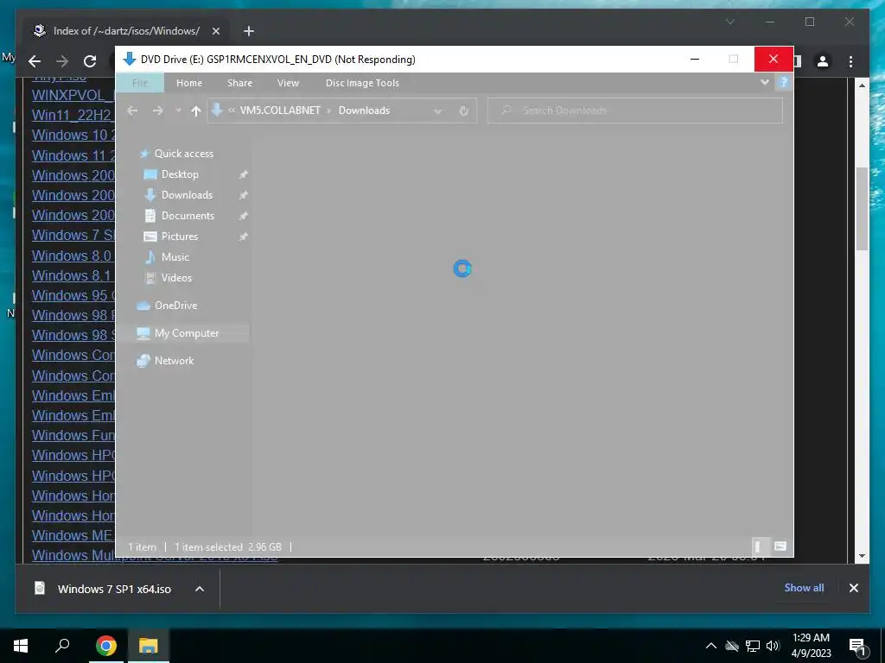885x663 pixels.
Task: Open the Windows ME link in Chrome
Action: (73, 535)
